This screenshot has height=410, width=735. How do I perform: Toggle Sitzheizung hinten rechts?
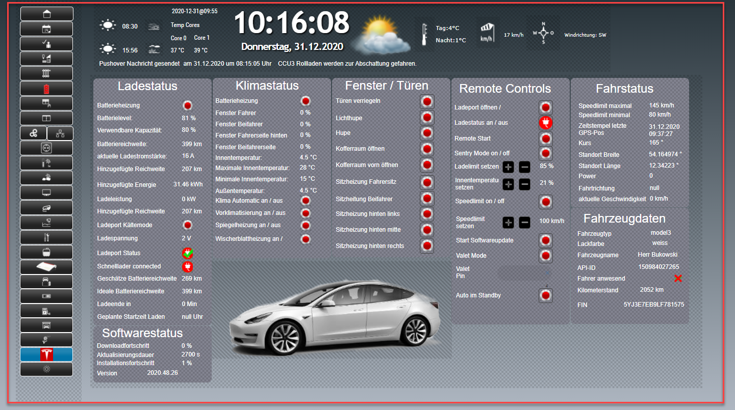427,246
